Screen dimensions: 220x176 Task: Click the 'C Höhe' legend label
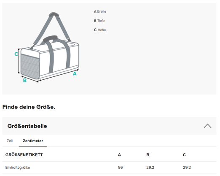point(100,30)
